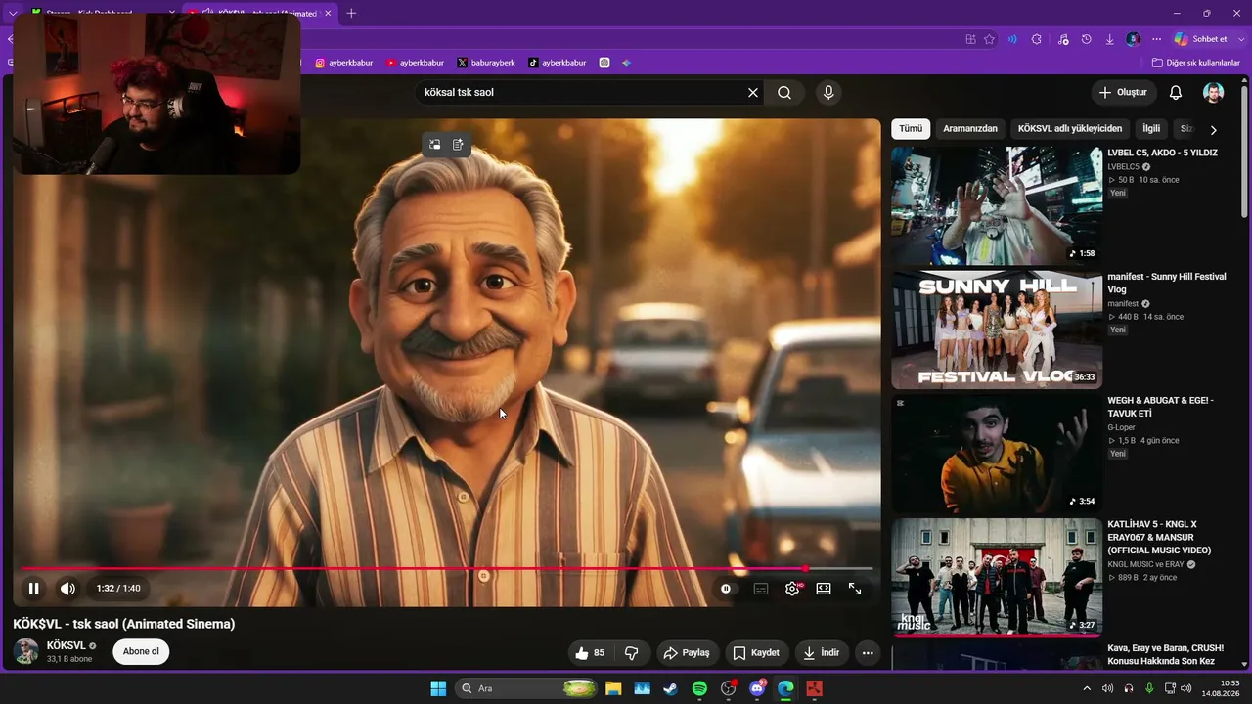The image size is (1252, 704).
Task: Download the video with İndir
Action: (x=821, y=653)
